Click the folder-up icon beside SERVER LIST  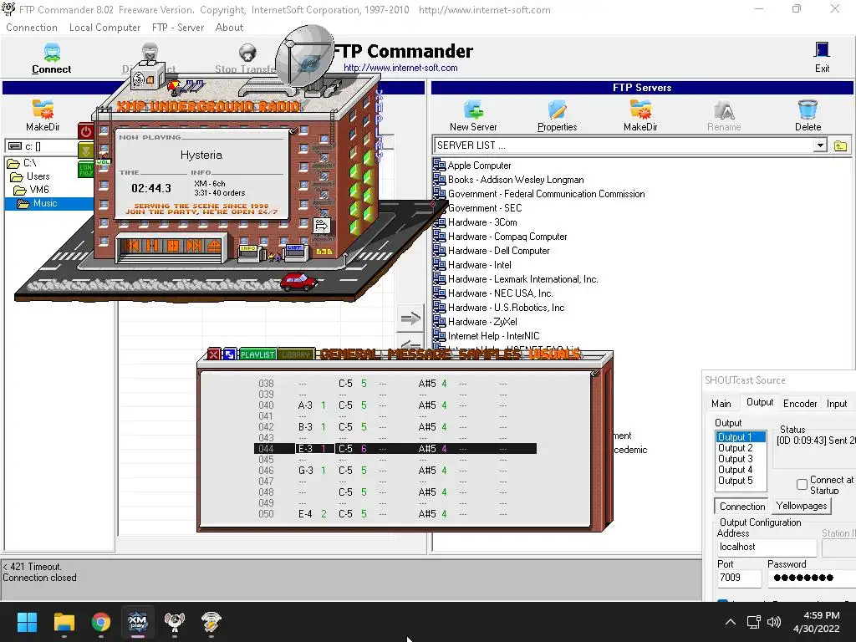point(840,145)
